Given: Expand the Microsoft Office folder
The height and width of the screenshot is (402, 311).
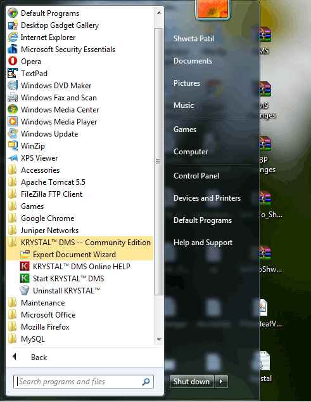Looking at the screenshot, I should click(79, 314).
